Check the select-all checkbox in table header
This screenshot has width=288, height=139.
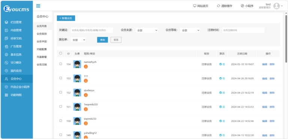(x=61, y=53)
